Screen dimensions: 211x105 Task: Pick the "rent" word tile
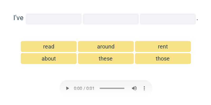[163, 46]
